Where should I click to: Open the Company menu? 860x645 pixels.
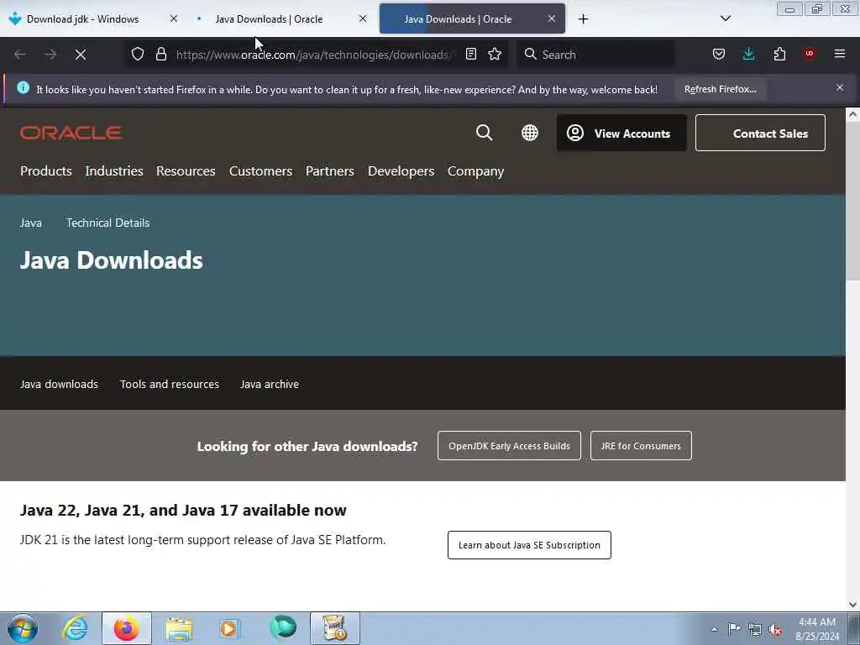point(475,171)
